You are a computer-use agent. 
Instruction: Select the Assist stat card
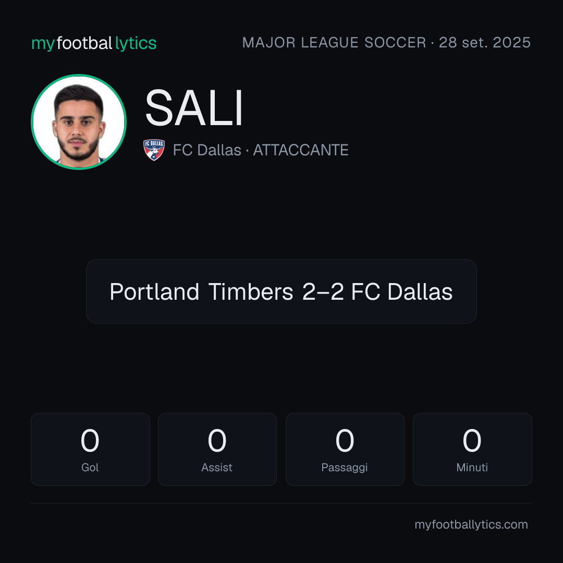point(217,449)
